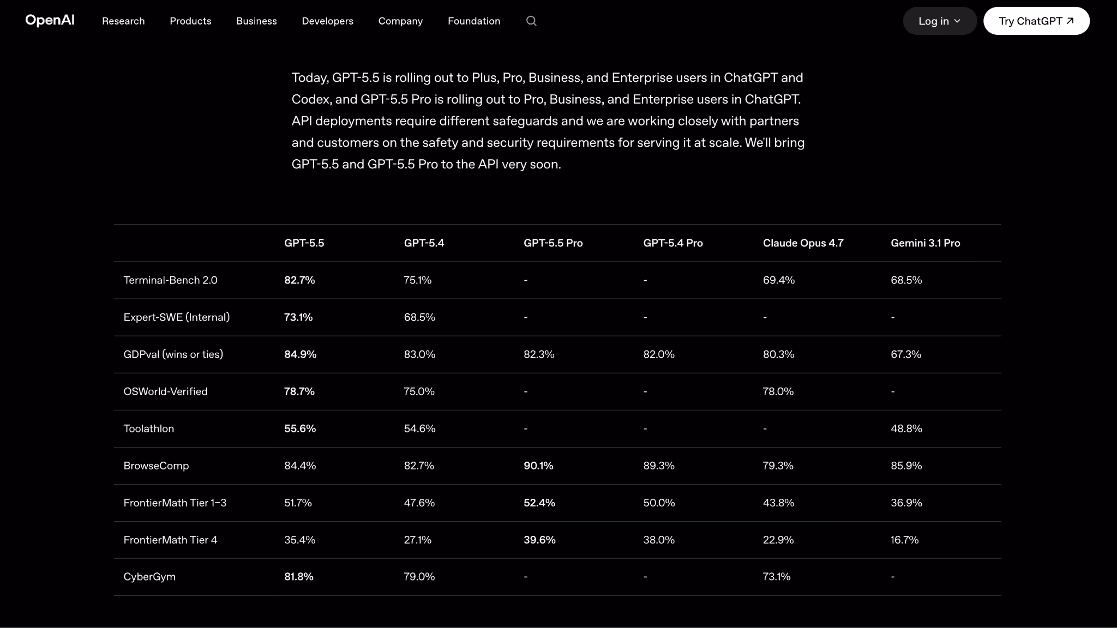This screenshot has width=1117, height=628.
Task: Open the Developers menu
Action: (x=327, y=21)
